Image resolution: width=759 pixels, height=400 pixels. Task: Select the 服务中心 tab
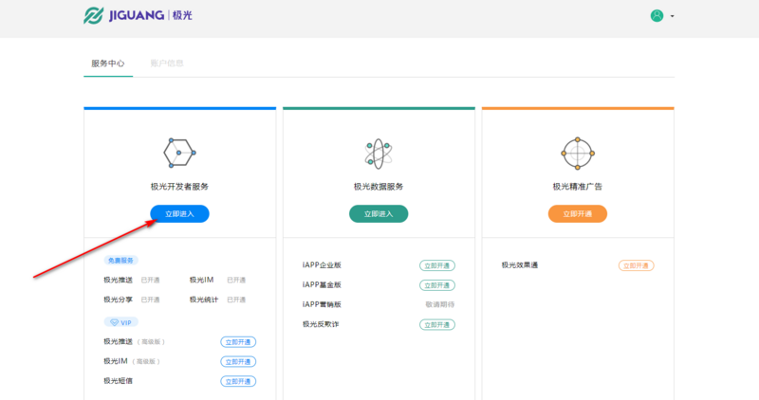point(108,64)
